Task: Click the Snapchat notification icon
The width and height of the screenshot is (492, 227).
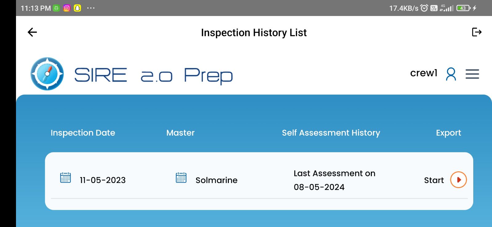Action: tap(77, 8)
